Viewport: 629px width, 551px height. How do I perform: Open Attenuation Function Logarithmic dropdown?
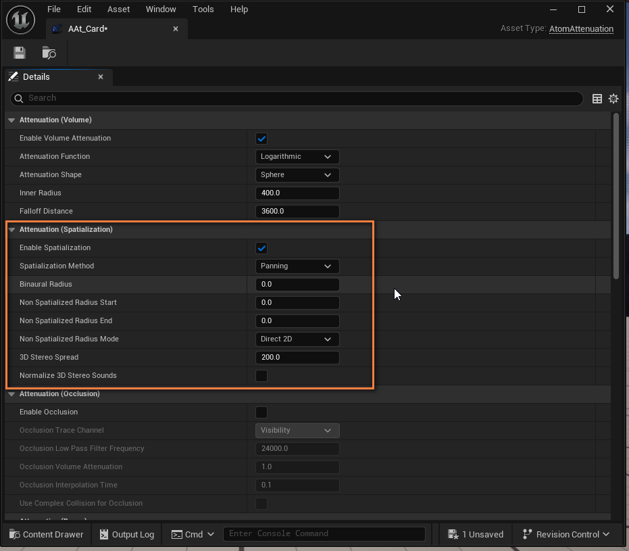tap(297, 157)
